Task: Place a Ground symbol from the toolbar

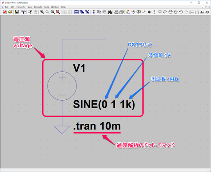Action: [133, 12]
